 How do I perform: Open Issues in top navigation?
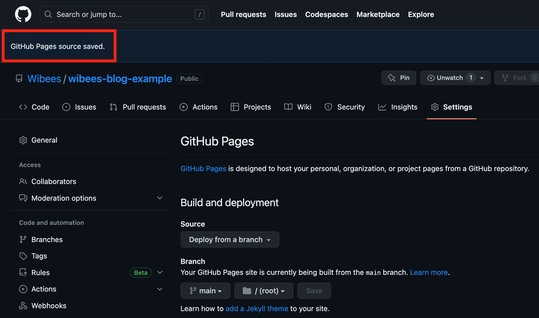click(x=286, y=14)
